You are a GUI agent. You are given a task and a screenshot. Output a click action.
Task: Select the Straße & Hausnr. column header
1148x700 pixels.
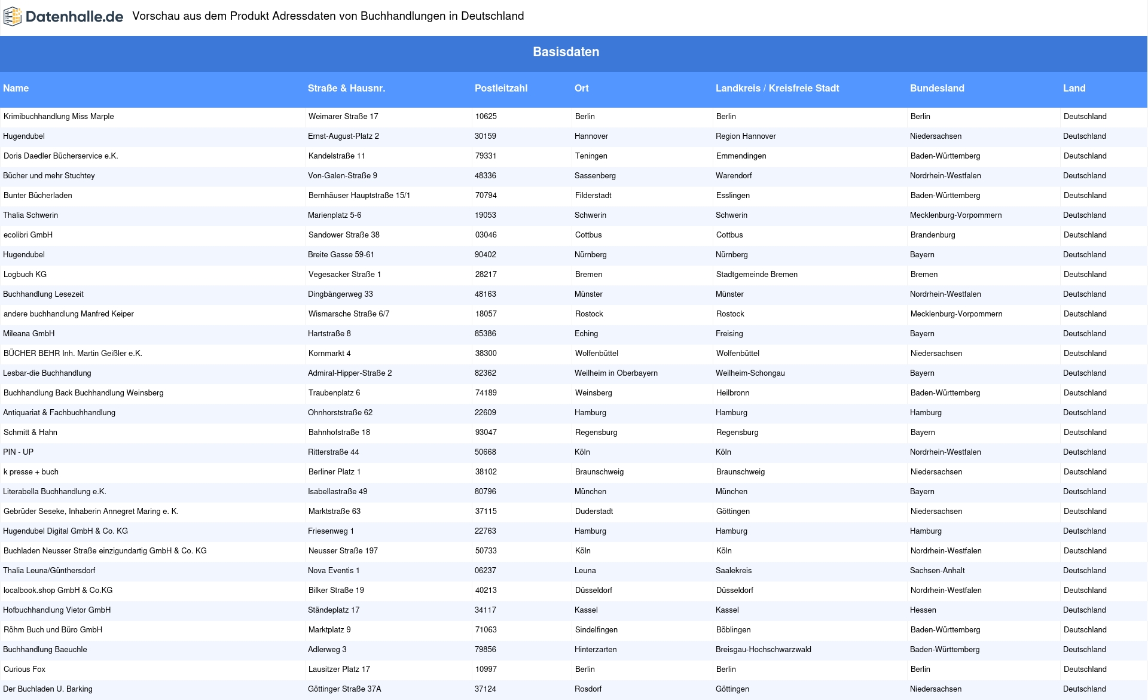coord(346,89)
